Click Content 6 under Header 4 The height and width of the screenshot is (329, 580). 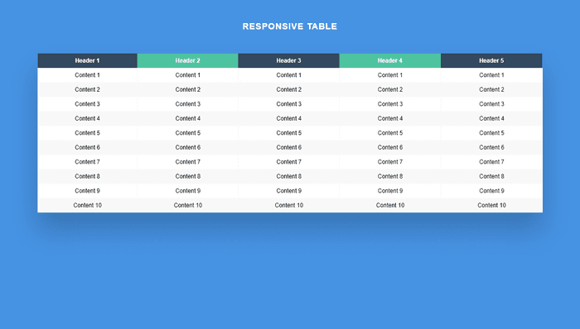[390, 147]
